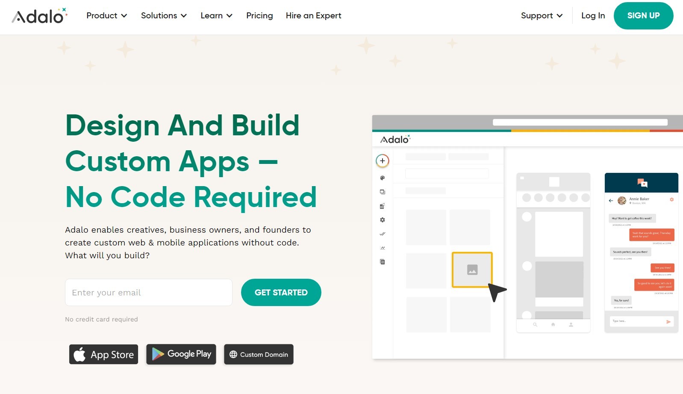Select the highlighted image component in the mockup

pos(472,270)
